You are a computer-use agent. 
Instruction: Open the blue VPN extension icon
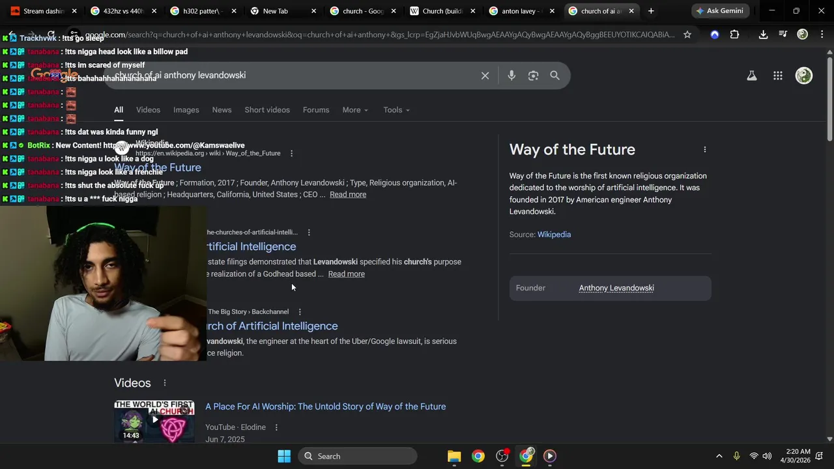[715, 35]
